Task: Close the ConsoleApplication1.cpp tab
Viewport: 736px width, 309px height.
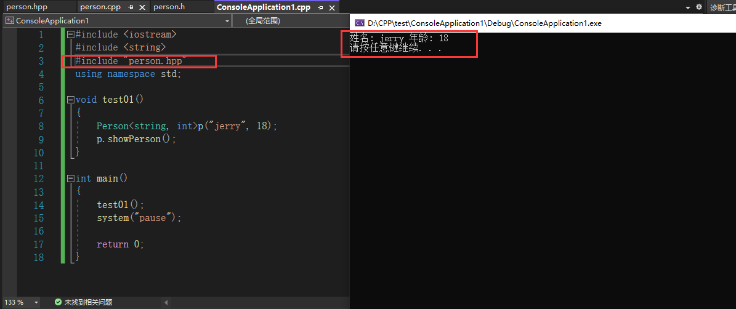Action: (333, 7)
